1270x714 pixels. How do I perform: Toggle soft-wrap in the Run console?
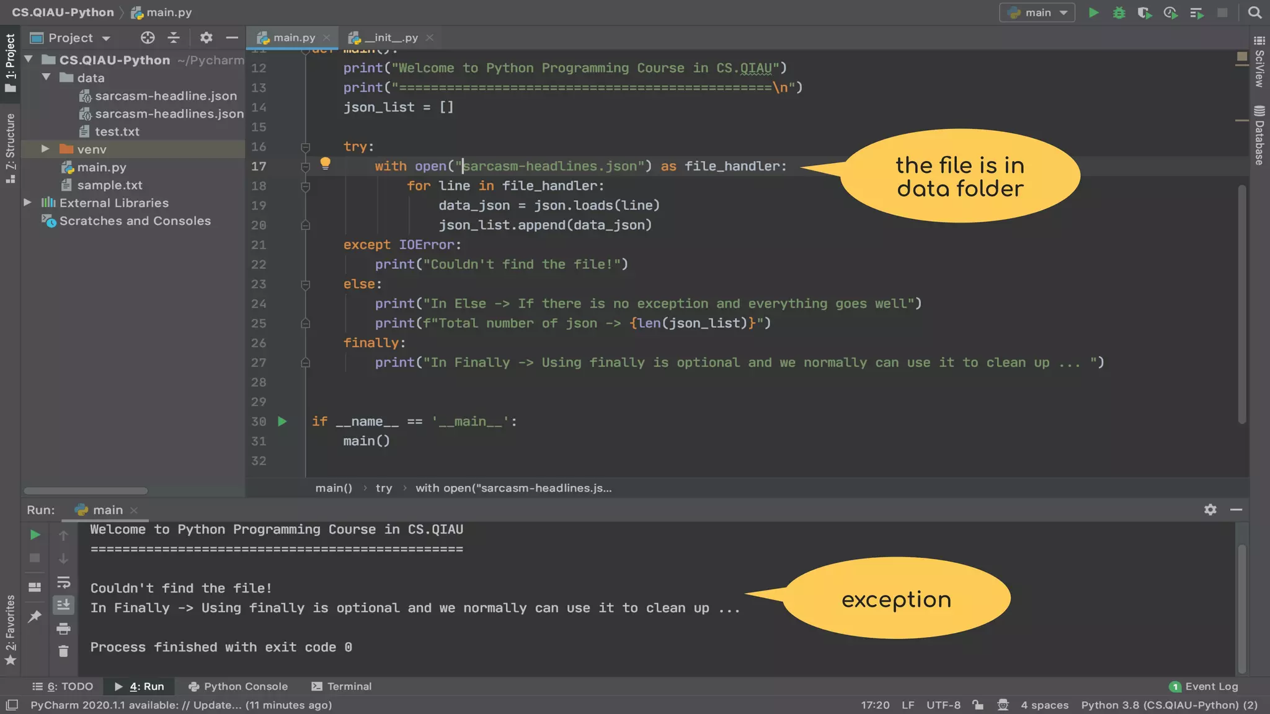[x=63, y=583]
